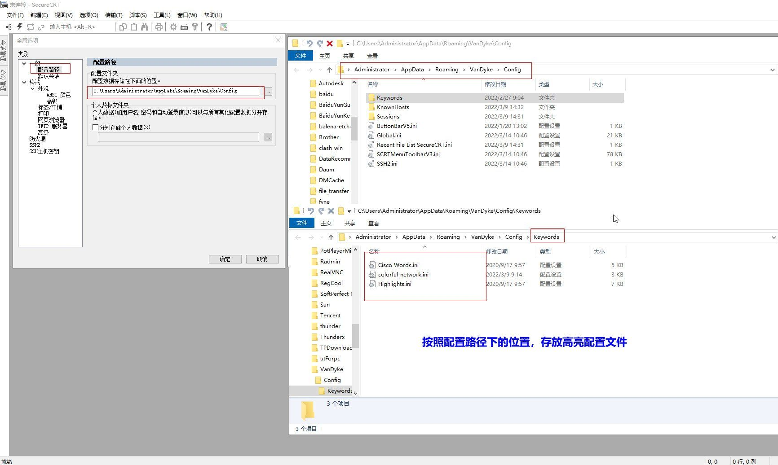Select colorful-network.ini in Keywords Explorer
The image size is (778, 465).
[403, 275]
